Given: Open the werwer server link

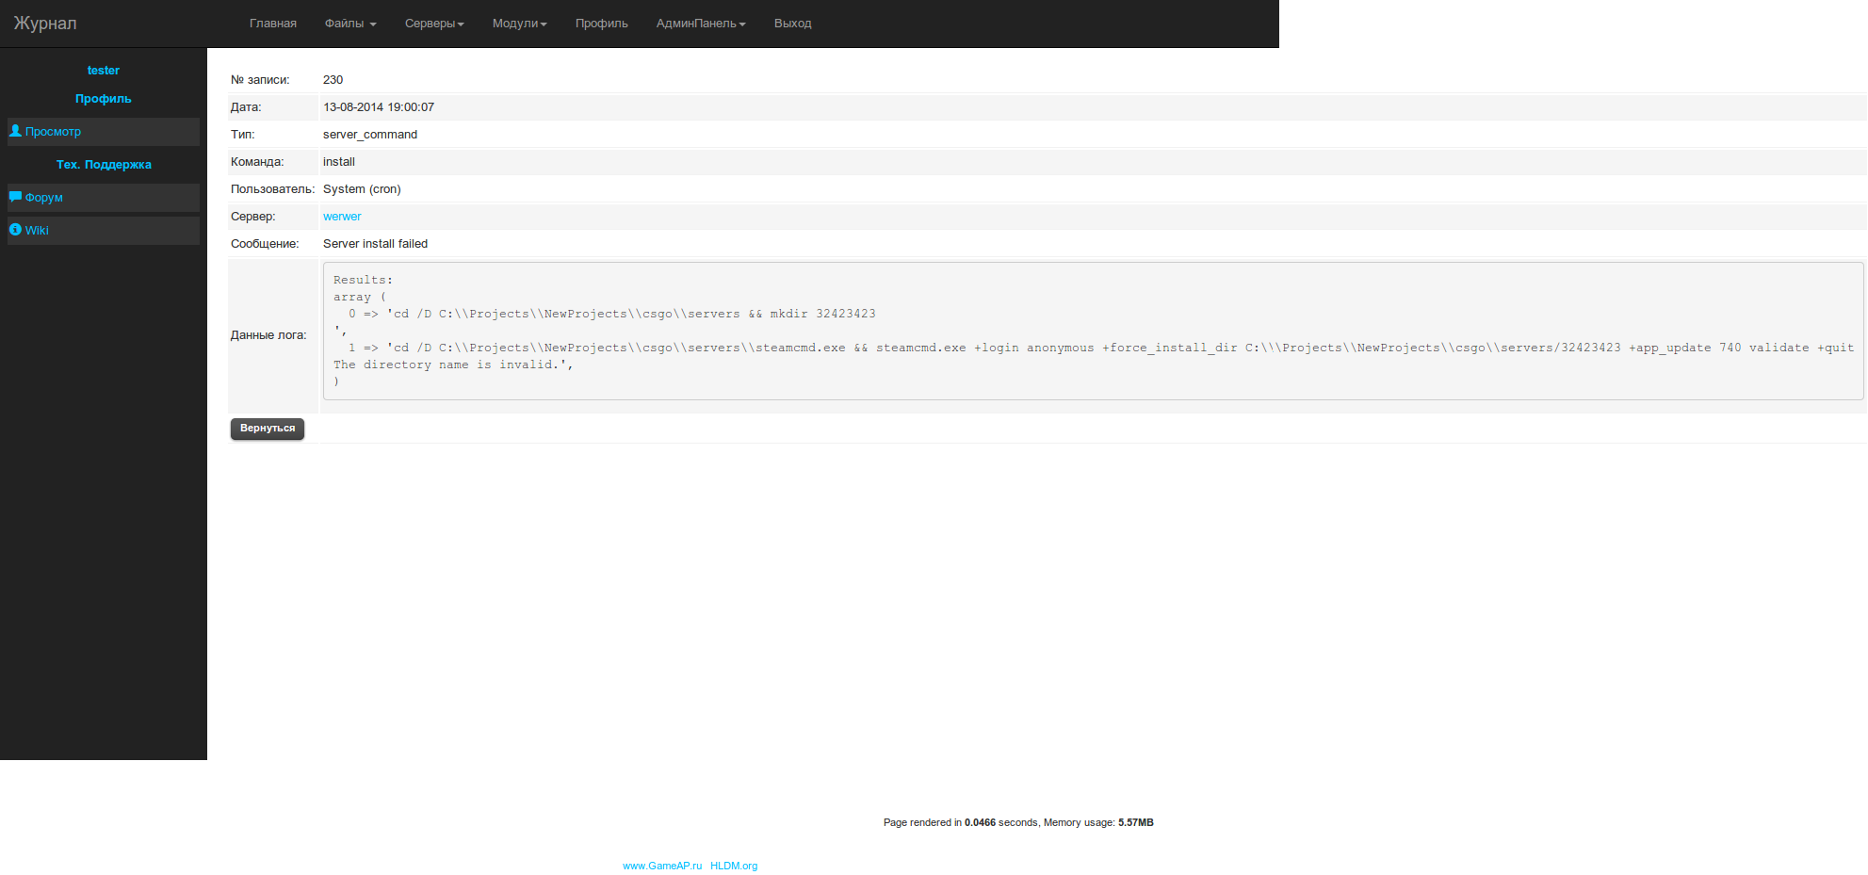Looking at the screenshot, I should (342, 217).
